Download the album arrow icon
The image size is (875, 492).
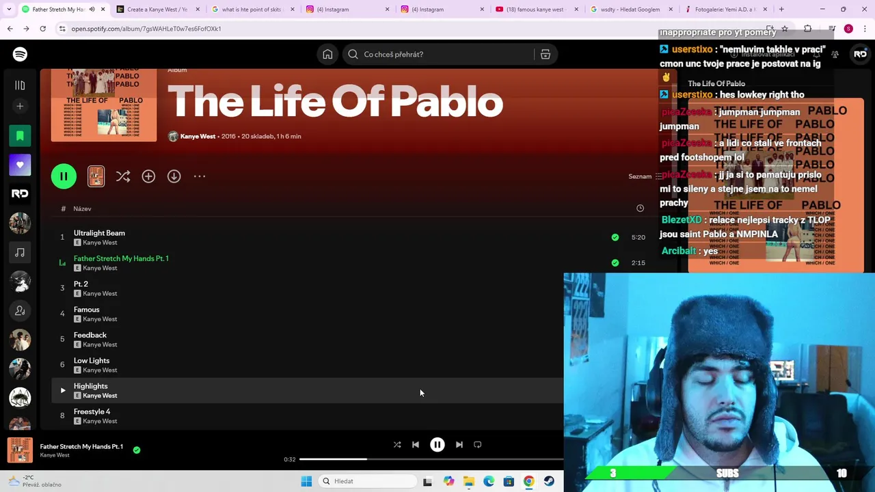click(x=174, y=176)
